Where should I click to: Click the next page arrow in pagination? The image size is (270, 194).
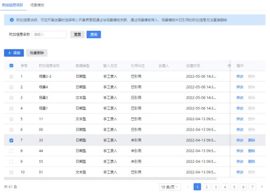point(262,187)
